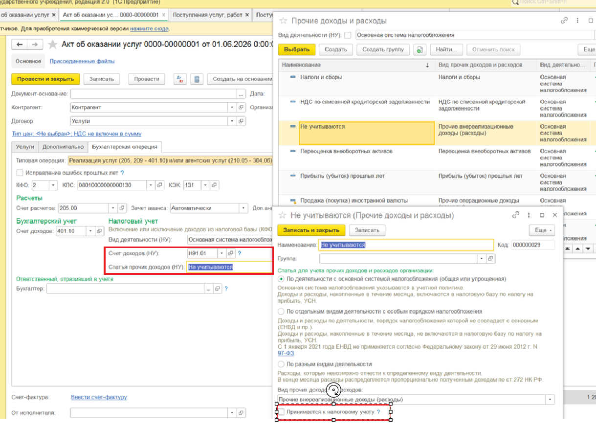Image resolution: width=596 pixels, height=428 pixels.
Task: Open the Присоединенные файлы link
Action: pyautogui.click(x=82, y=61)
